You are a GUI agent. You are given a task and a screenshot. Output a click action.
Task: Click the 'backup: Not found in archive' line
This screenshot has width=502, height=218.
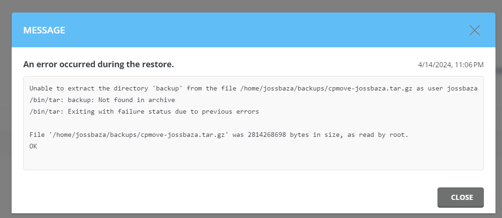(102, 100)
